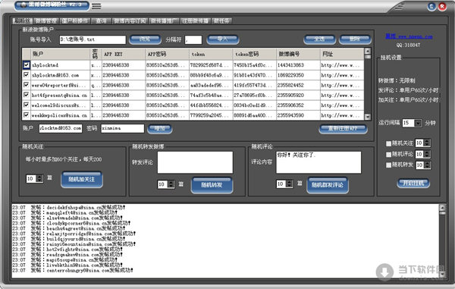Click the stepper arrows beside 随机关注 checkbox
The height and width of the screenshot is (289, 455).
tap(427, 143)
